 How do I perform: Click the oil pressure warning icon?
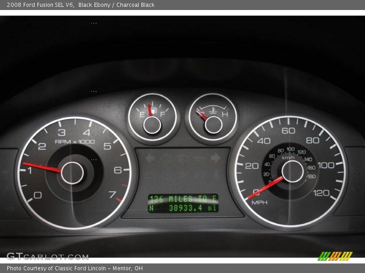point(199,158)
